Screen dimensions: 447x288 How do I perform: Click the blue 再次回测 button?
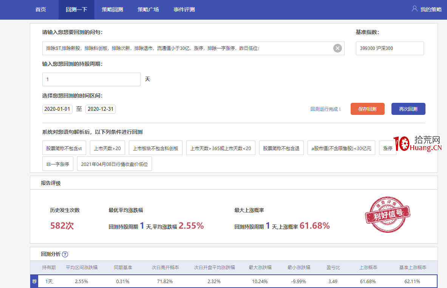pos(408,108)
